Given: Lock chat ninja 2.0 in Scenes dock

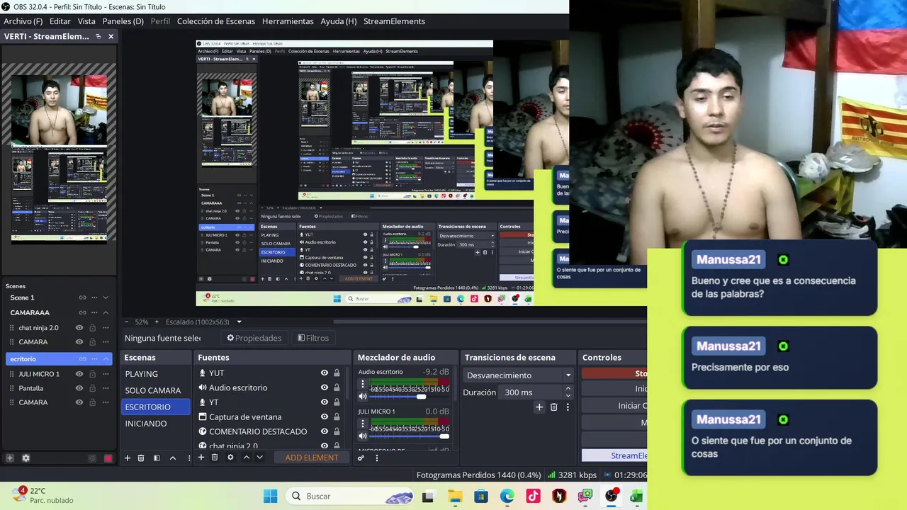Looking at the screenshot, I should point(92,328).
